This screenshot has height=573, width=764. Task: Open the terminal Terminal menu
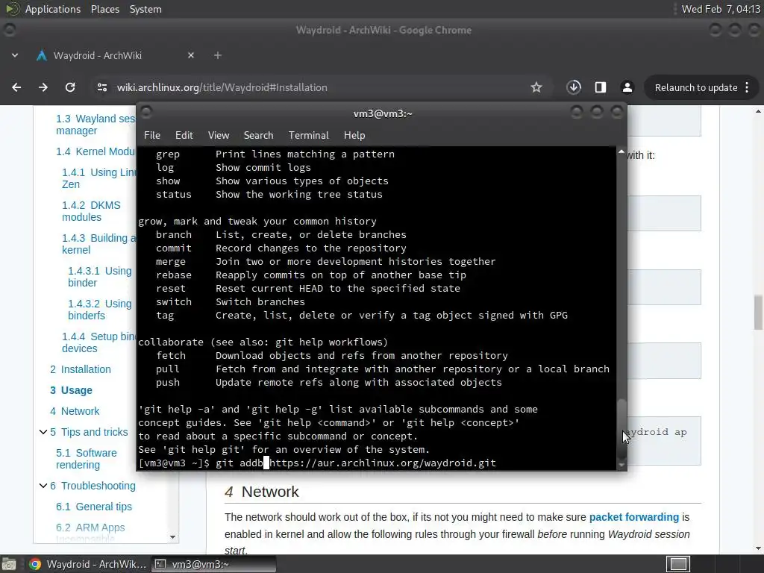point(308,136)
